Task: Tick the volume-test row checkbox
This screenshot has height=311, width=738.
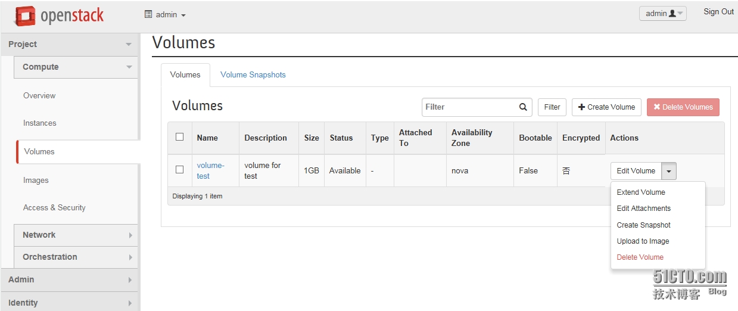Action: (x=179, y=170)
